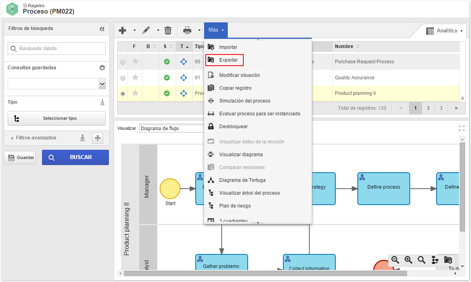Click the diagram horizontal scrollbar

265,274
